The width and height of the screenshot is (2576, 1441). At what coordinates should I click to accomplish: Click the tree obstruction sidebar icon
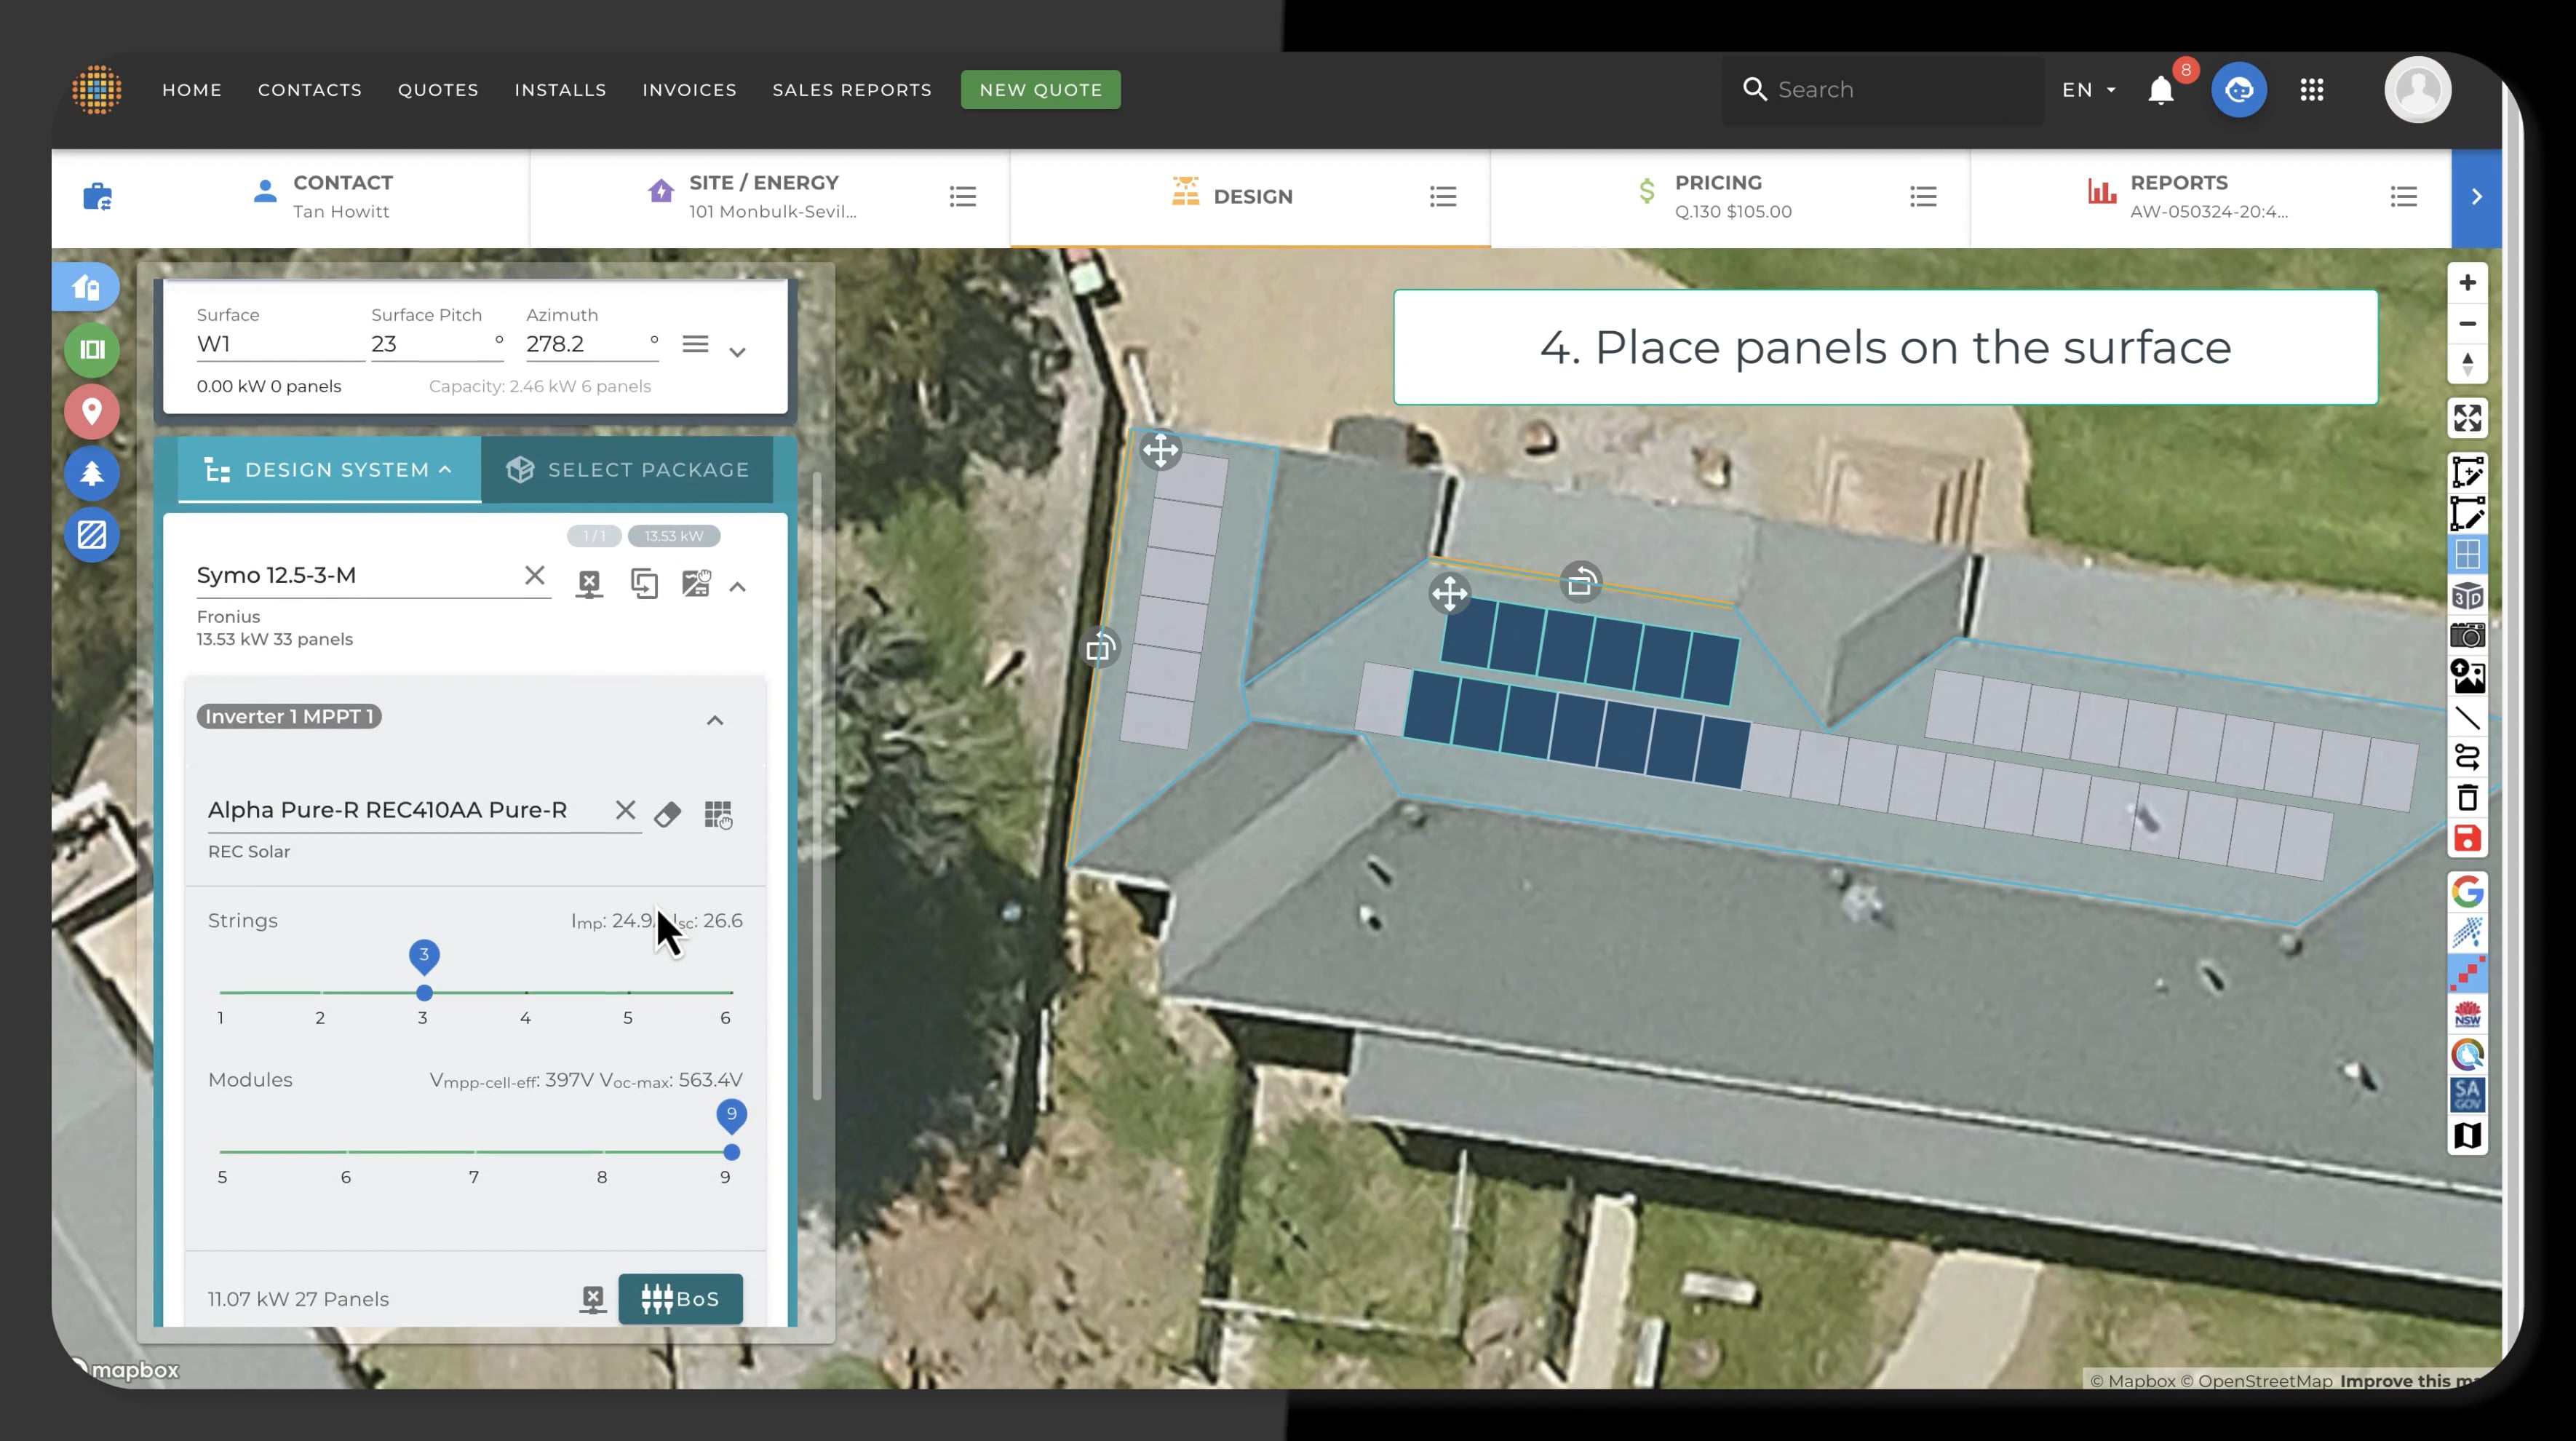92,473
